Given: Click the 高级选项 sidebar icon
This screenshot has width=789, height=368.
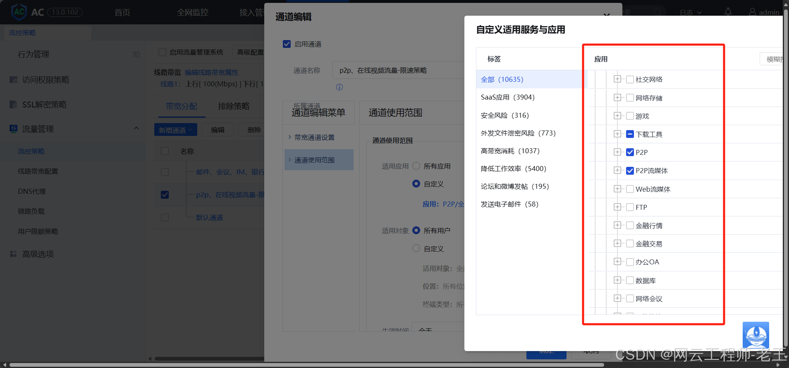Looking at the screenshot, I should point(14,254).
